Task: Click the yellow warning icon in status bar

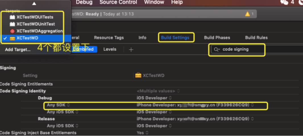Action: 247,14
